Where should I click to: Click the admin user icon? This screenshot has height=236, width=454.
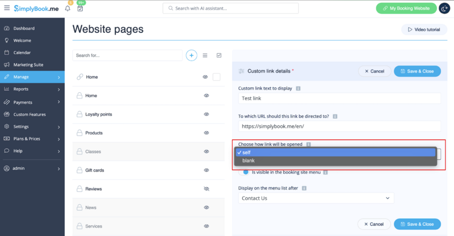click(x=7, y=168)
